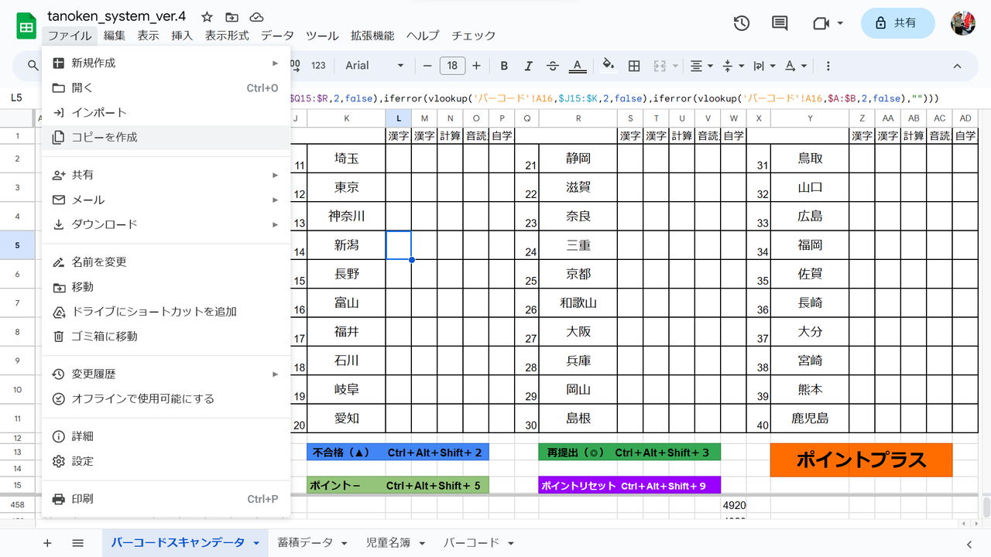The image size is (991, 557).
Task: Expand the メール submenu
Action: click(166, 200)
